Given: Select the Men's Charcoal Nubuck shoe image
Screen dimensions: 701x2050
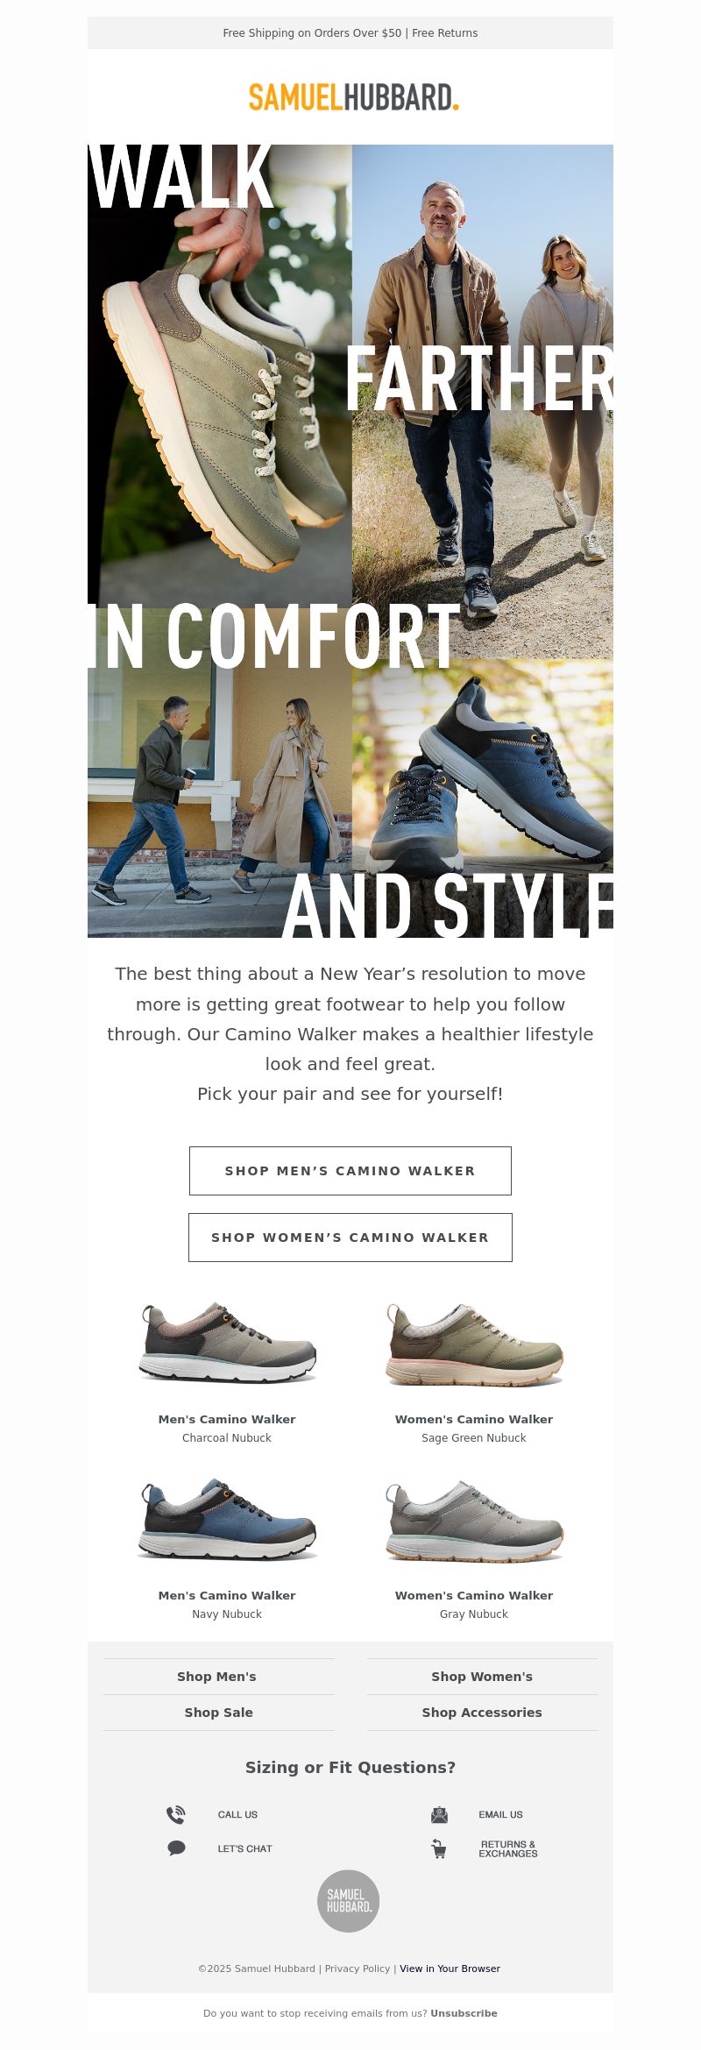Looking at the screenshot, I should (x=227, y=1342).
